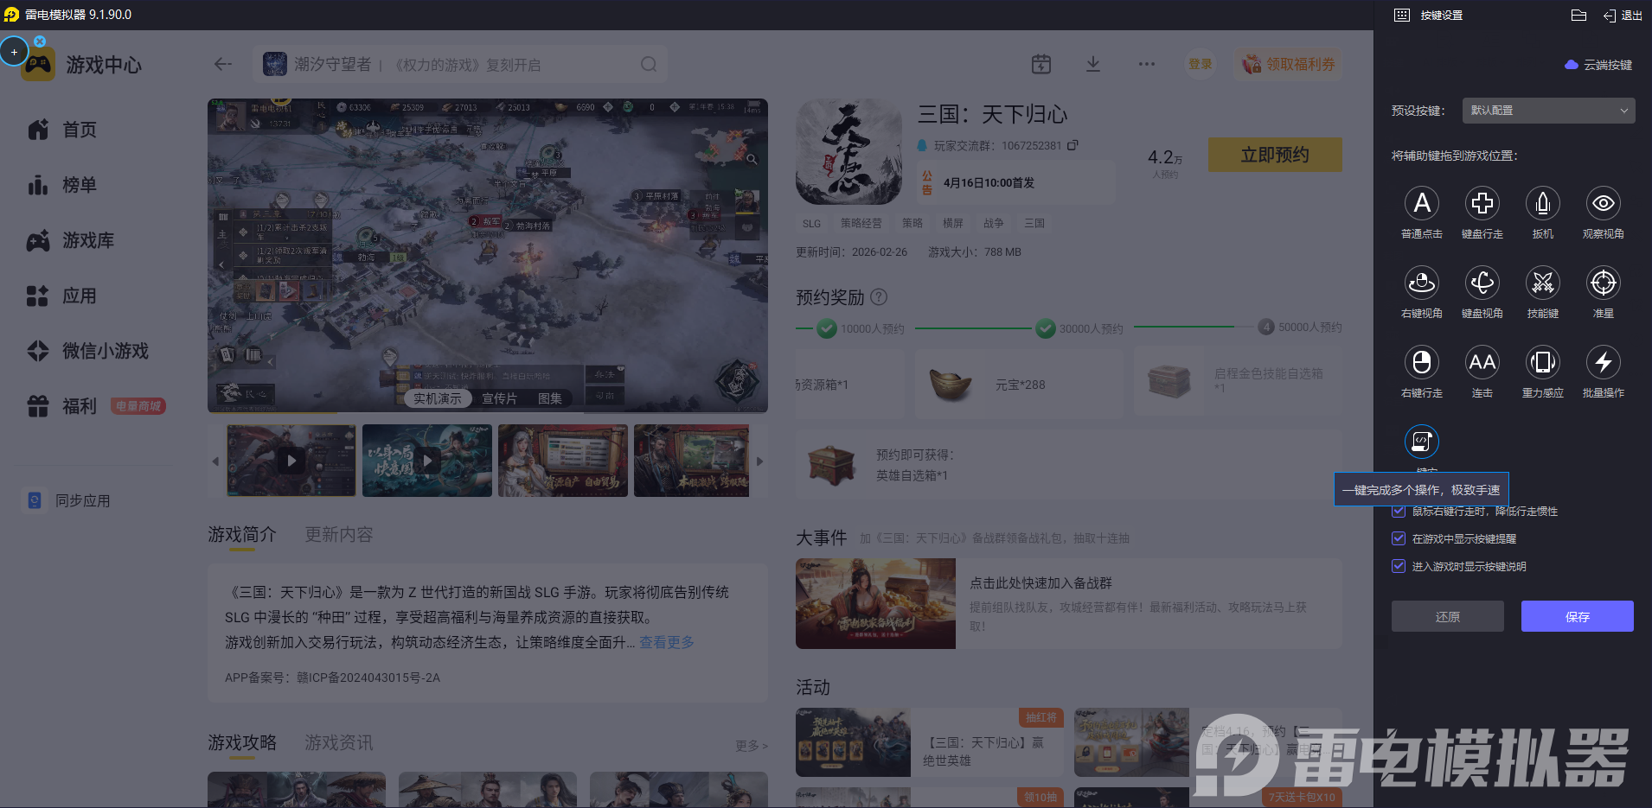Open the 电量商城 badge beside 福利
The width and height of the screenshot is (1652, 808).
[138, 406]
